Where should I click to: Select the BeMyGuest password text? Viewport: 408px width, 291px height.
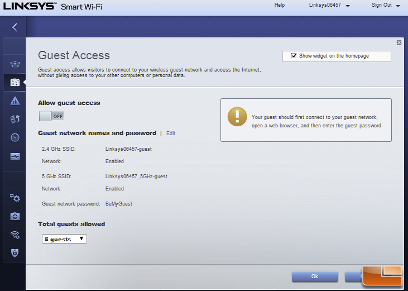tap(119, 204)
